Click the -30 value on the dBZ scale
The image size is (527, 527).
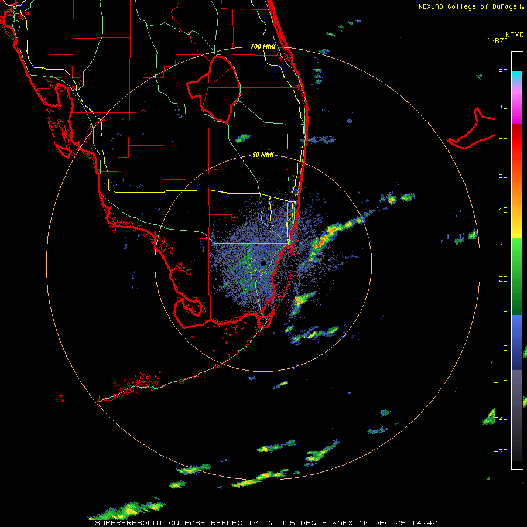(x=501, y=452)
